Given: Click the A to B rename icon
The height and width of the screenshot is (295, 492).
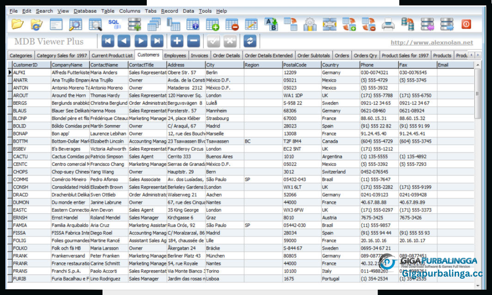Looking at the screenshot, I should [271, 25].
